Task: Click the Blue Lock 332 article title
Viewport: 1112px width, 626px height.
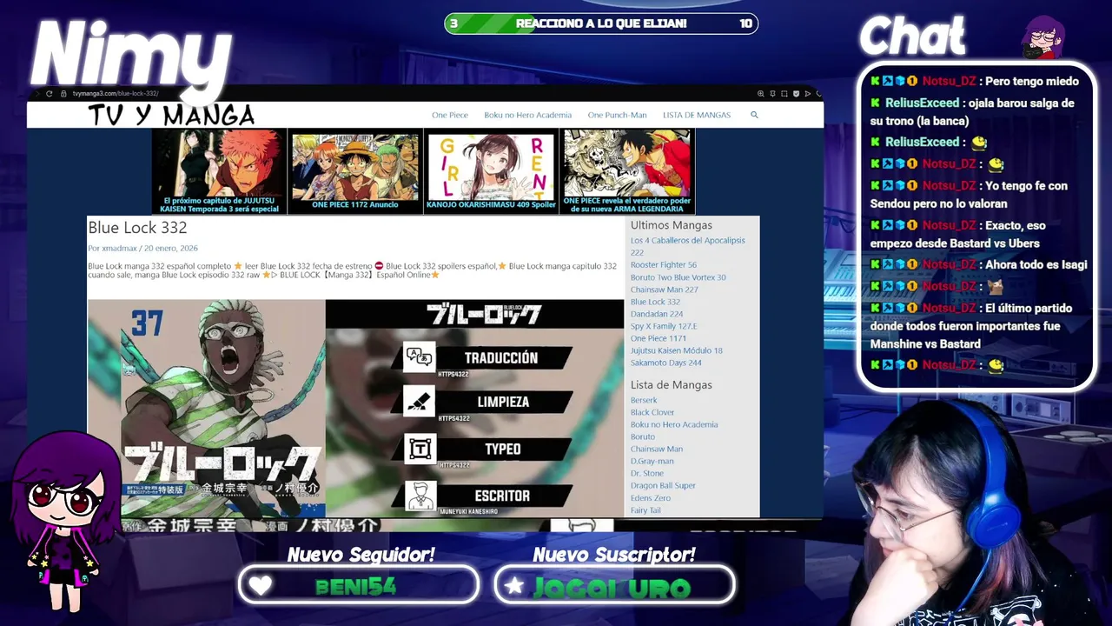Action: (x=137, y=228)
